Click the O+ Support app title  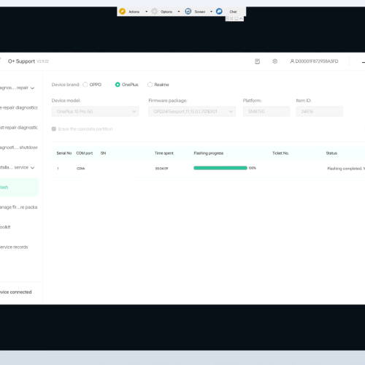(21, 61)
